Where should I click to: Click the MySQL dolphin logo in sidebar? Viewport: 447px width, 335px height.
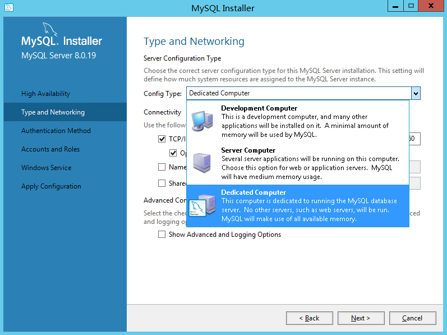50,30
